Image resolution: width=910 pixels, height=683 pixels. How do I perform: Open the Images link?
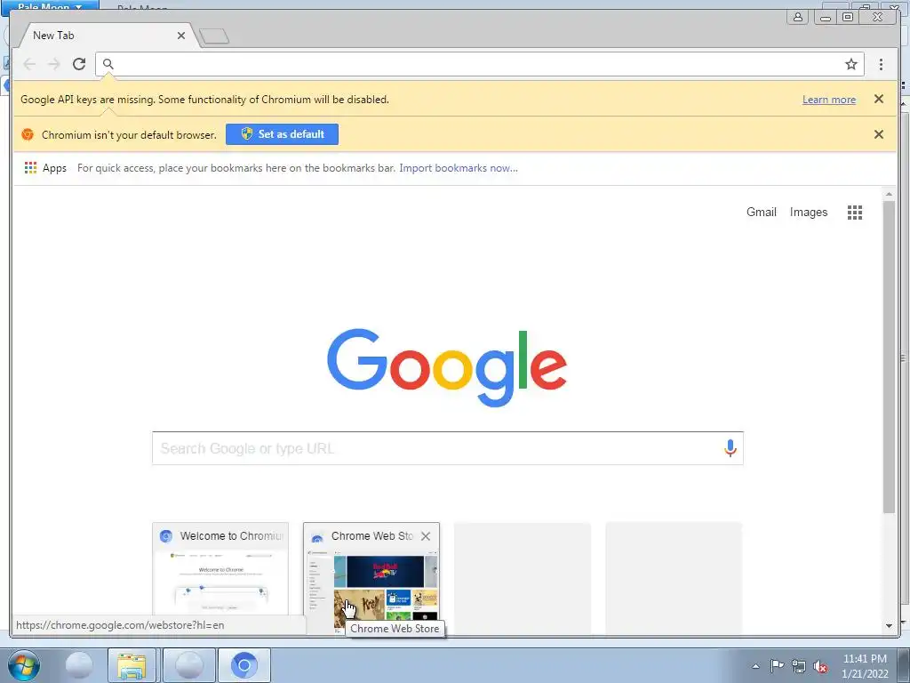tap(809, 212)
